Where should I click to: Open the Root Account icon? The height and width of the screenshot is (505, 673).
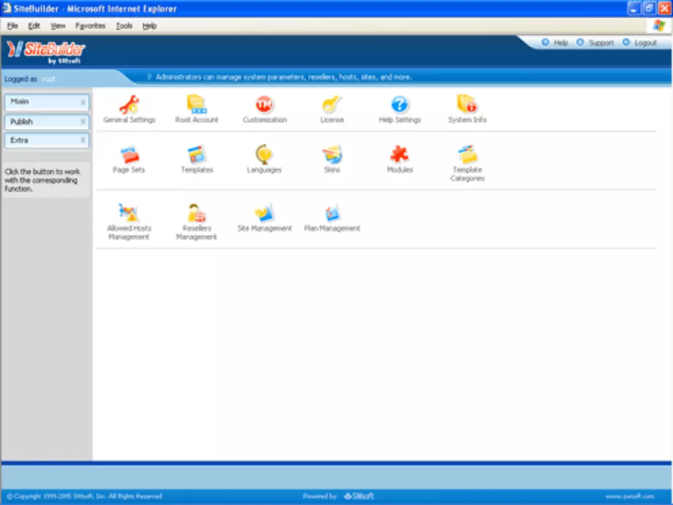197,104
